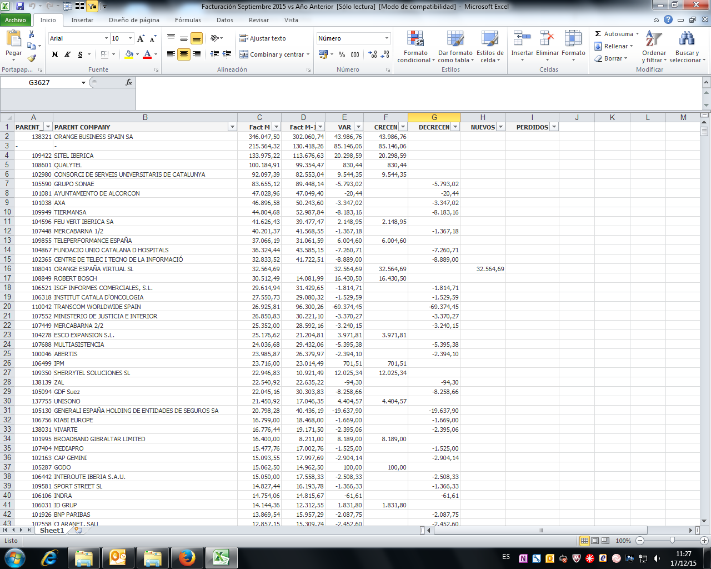Screen dimensions: 711x569
Task: Switch to the Fórmulas tab
Action: click(x=188, y=20)
